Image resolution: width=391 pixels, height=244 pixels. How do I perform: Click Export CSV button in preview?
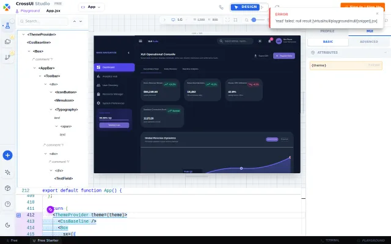point(261,56)
